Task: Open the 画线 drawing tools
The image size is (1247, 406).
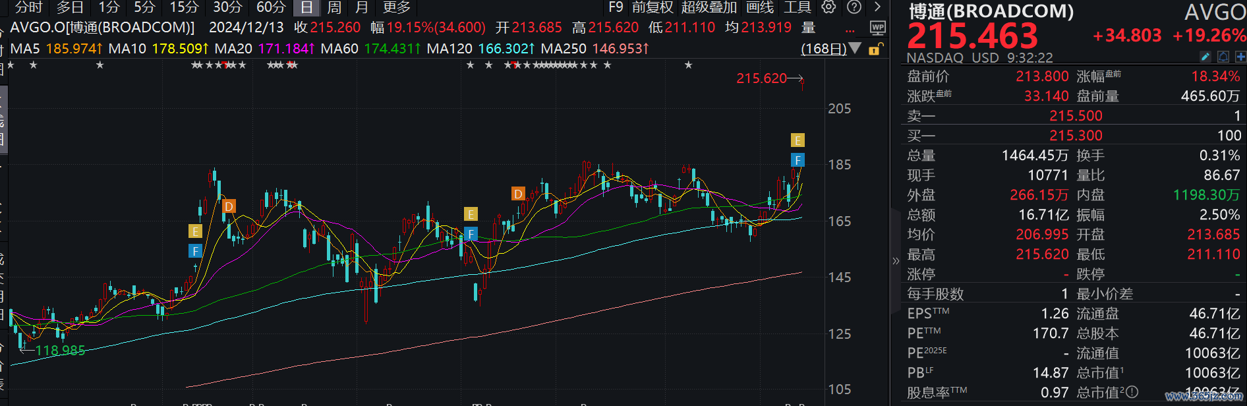Action: (x=760, y=7)
